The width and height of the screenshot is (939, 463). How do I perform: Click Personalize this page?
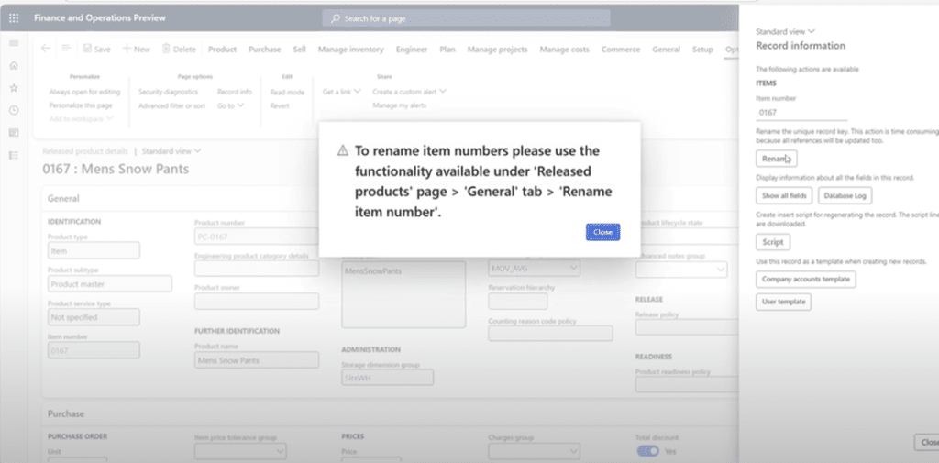point(81,105)
